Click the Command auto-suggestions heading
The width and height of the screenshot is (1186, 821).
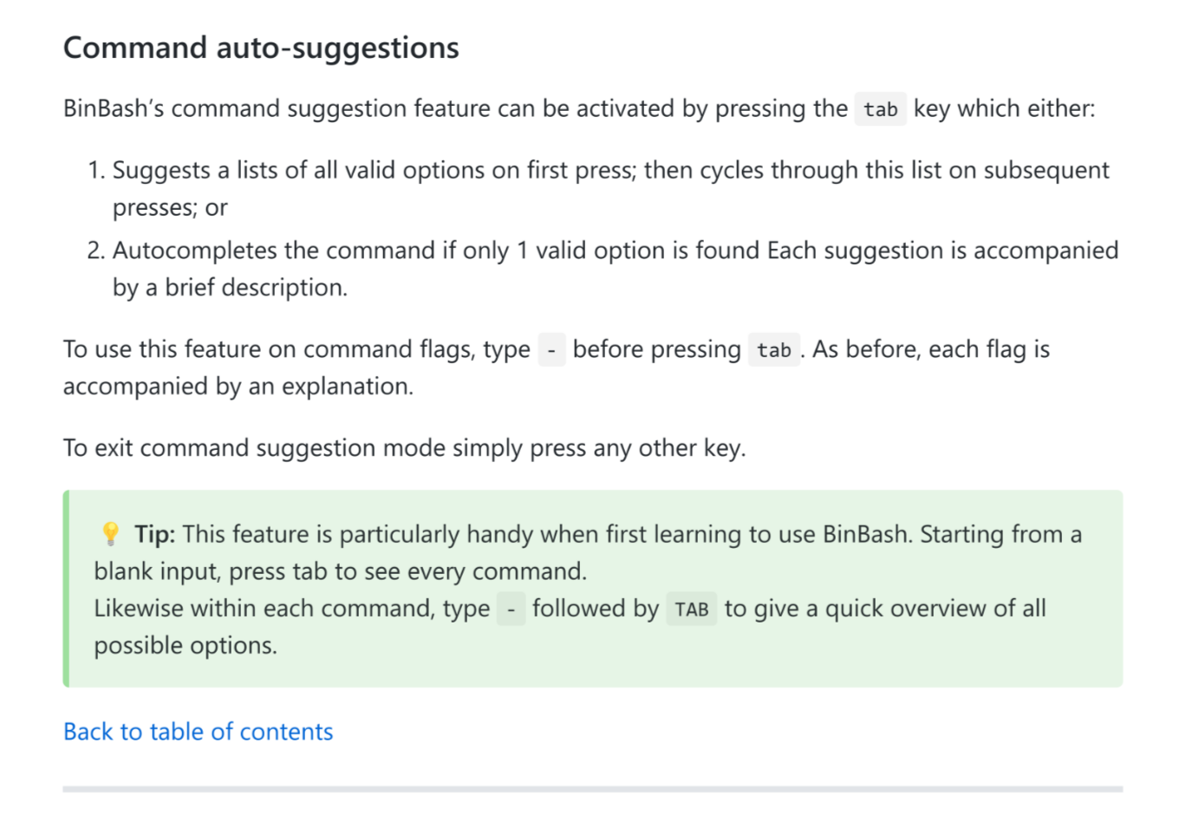coord(261,48)
